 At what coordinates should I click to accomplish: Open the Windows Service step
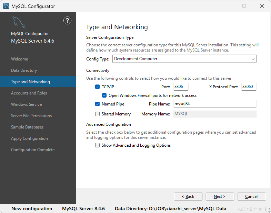(26, 104)
